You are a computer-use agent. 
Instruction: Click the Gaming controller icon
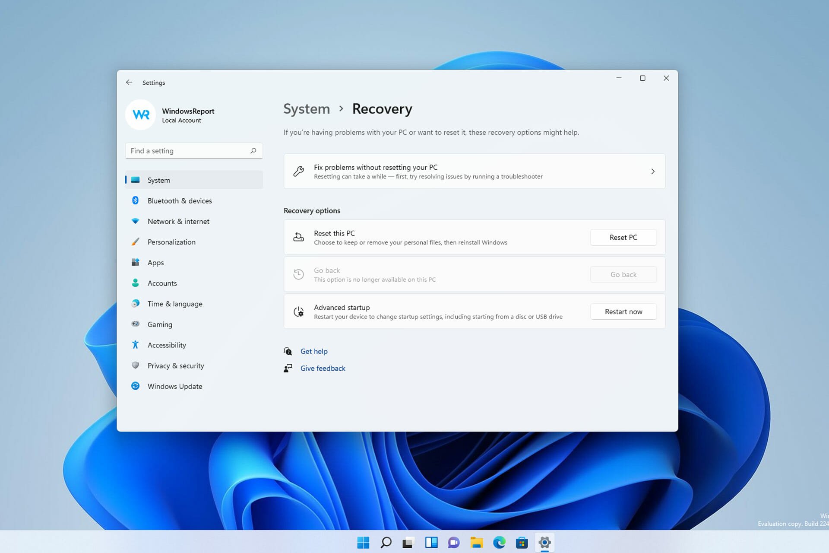[135, 324]
